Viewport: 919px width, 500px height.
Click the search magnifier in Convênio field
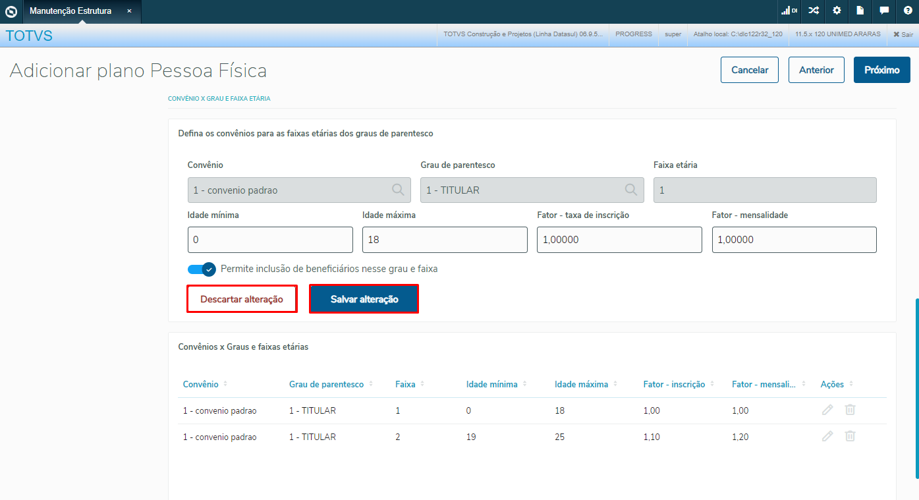398,190
